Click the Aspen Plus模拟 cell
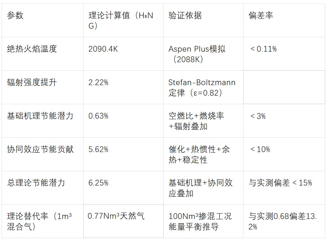326x241 pixels. click(x=197, y=54)
